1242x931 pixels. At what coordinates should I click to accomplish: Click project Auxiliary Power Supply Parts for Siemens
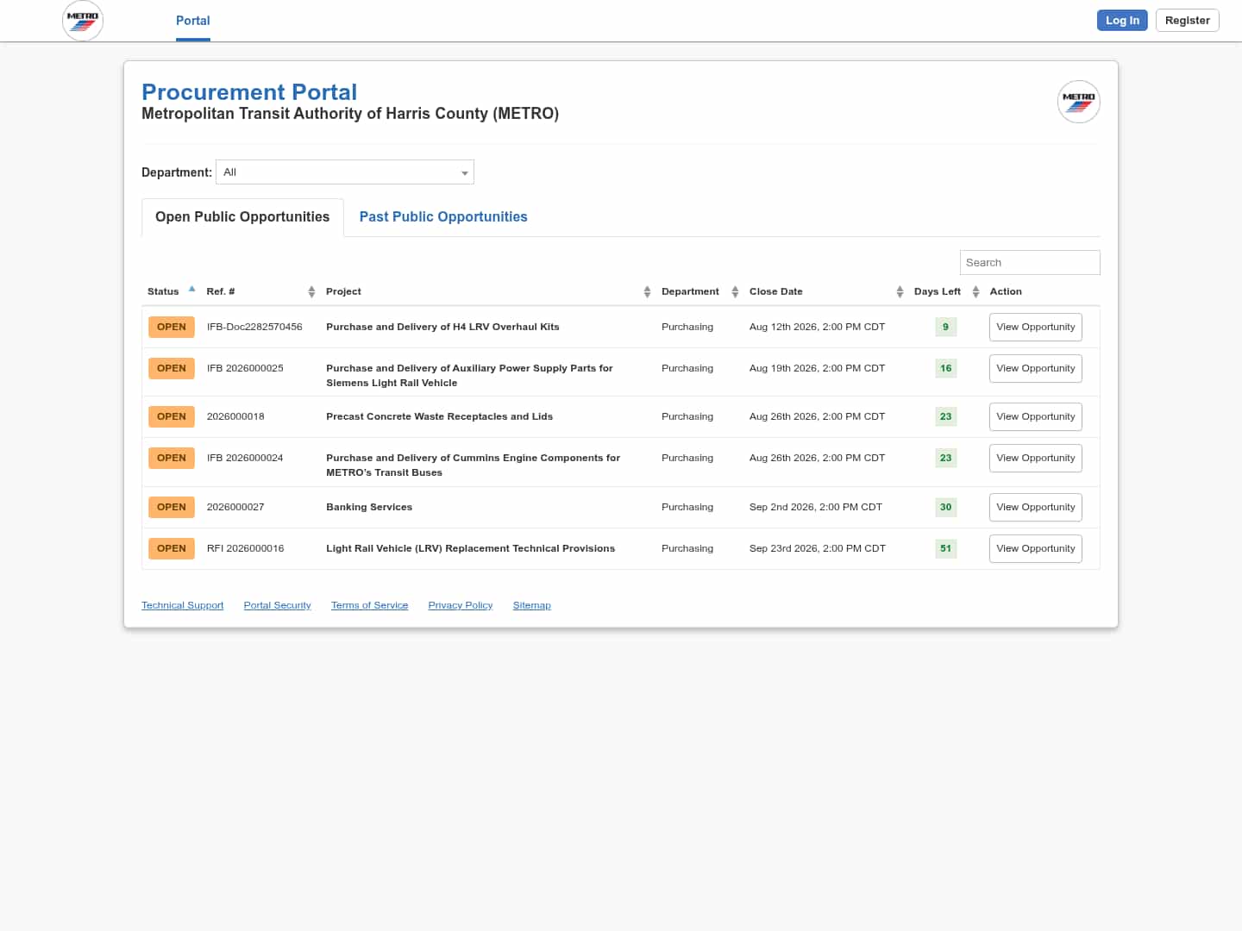[x=469, y=376]
